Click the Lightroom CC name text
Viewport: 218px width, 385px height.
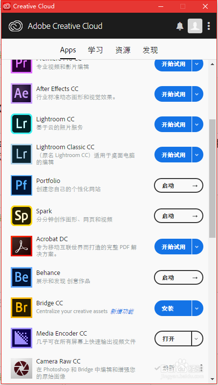(x=55, y=119)
